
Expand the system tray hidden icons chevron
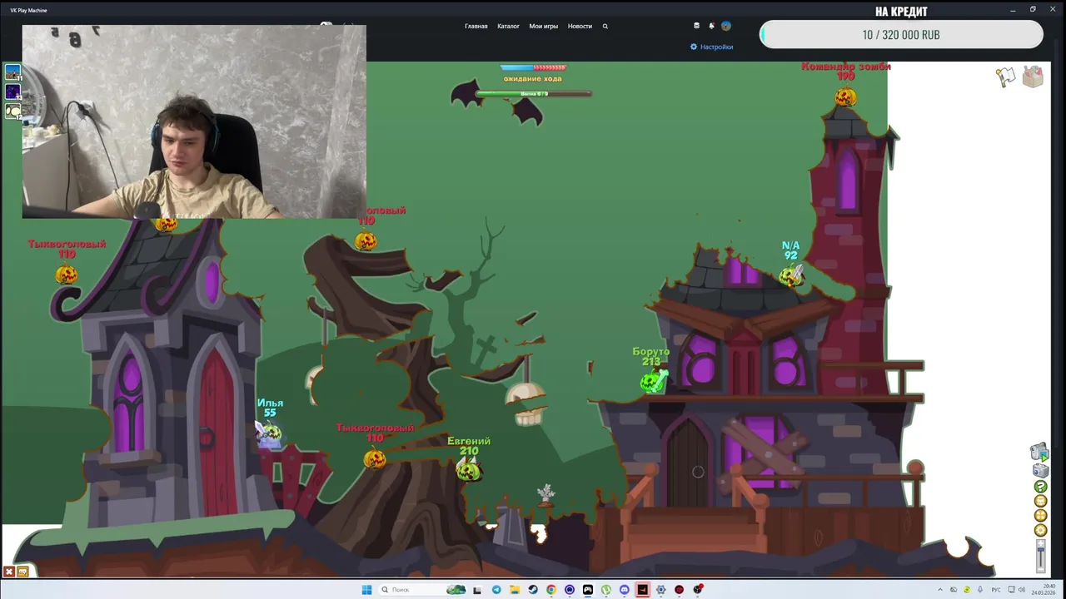(940, 590)
